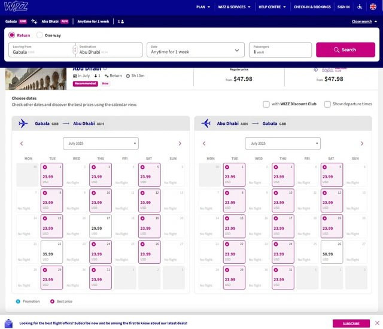Viewport: 383px width, 329px height.
Task: Select outbound July 24 at 23.99
Action: pos(101,252)
